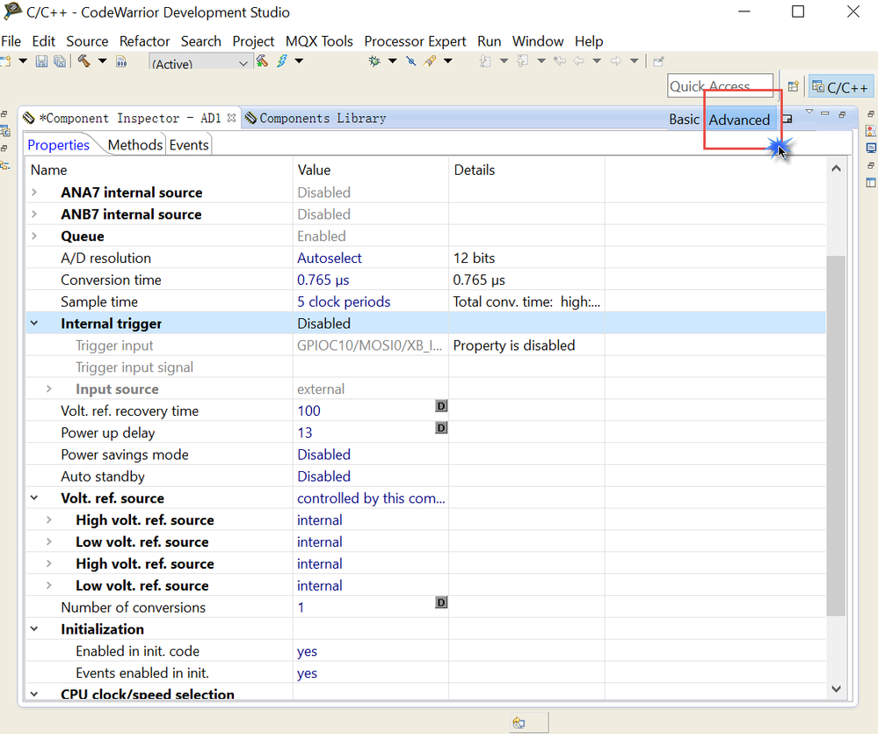Open the view menu triangle in Component Inspector
The image size is (878, 734).
point(809,113)
